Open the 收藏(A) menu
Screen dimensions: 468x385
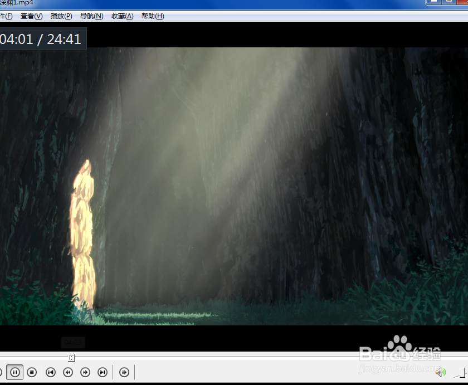point(123,16)
